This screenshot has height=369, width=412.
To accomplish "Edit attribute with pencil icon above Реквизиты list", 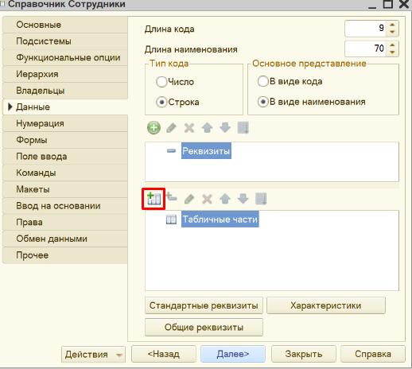I will pyautogui.click(x=171, y=128).
